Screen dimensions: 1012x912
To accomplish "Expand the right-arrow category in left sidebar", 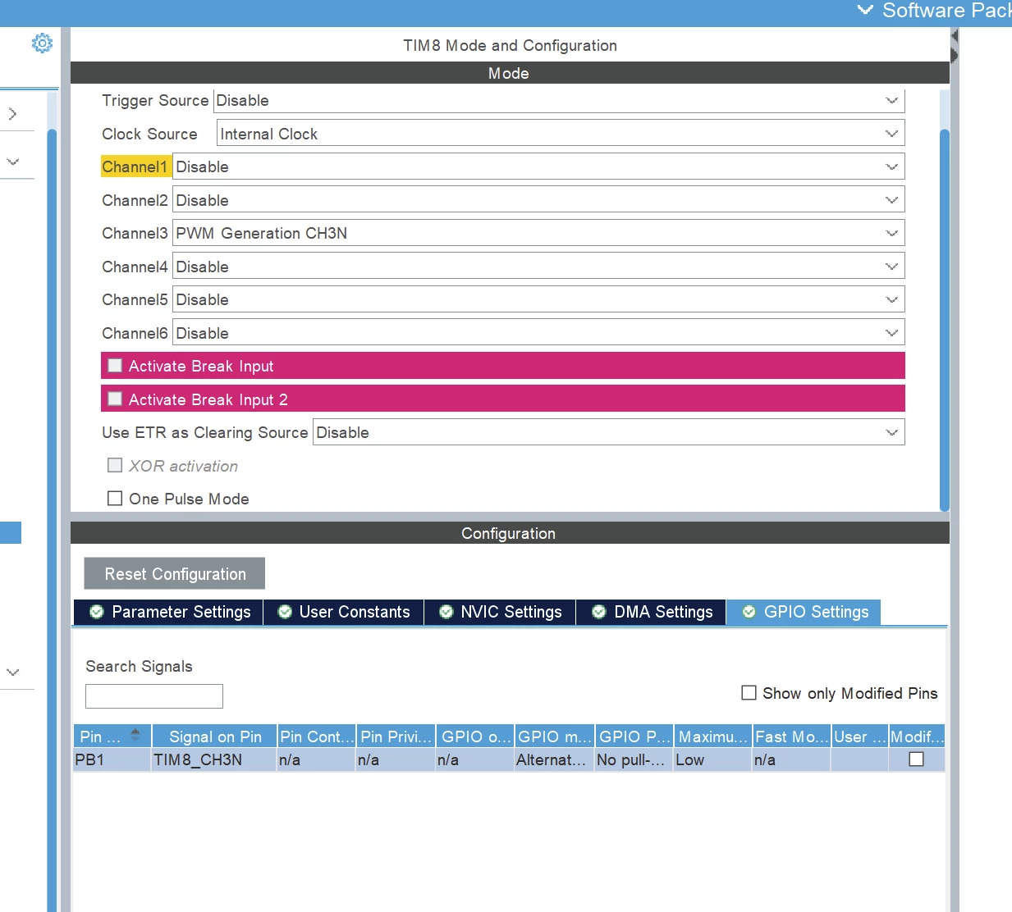I will (x=12, y=114).
